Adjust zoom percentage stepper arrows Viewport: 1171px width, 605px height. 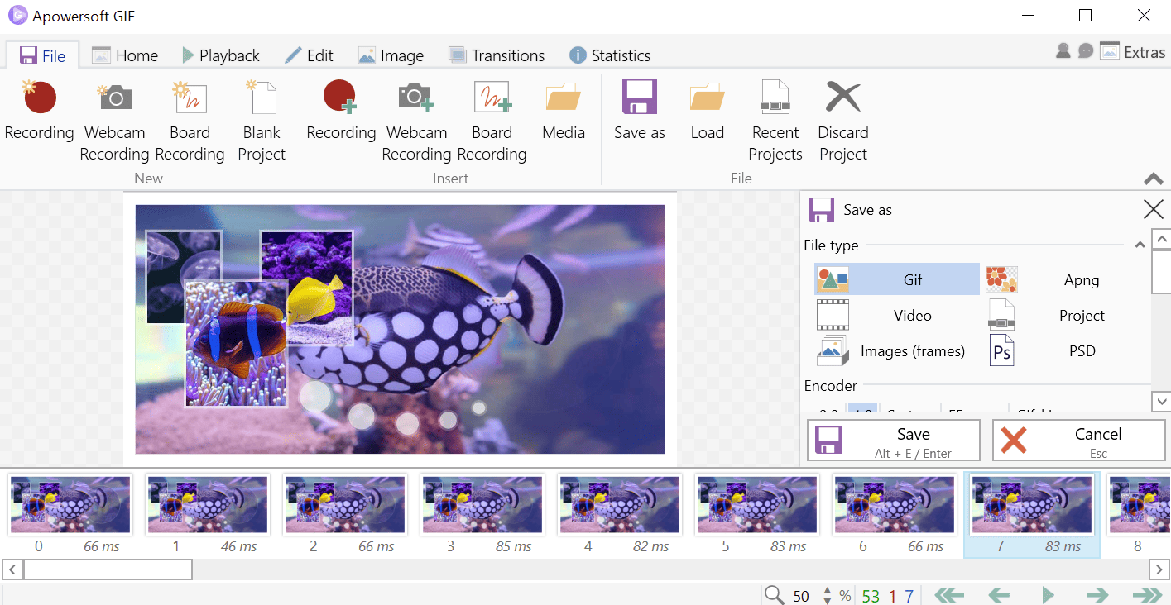point(827,596)
